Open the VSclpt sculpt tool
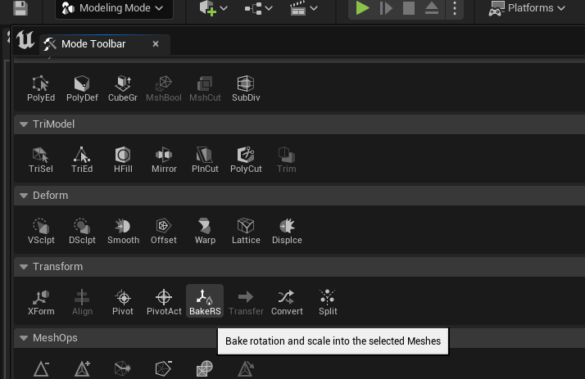The width and height of the screenshot is (585, 379). [41, 231]
